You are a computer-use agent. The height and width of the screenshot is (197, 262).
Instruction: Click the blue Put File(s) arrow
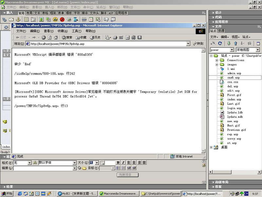(235, 43)
